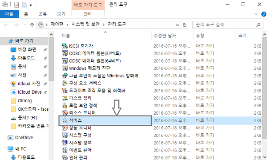Expand the chevron after 제어판 in breadcrumb

pyautogui.click(x=67, y=24)
